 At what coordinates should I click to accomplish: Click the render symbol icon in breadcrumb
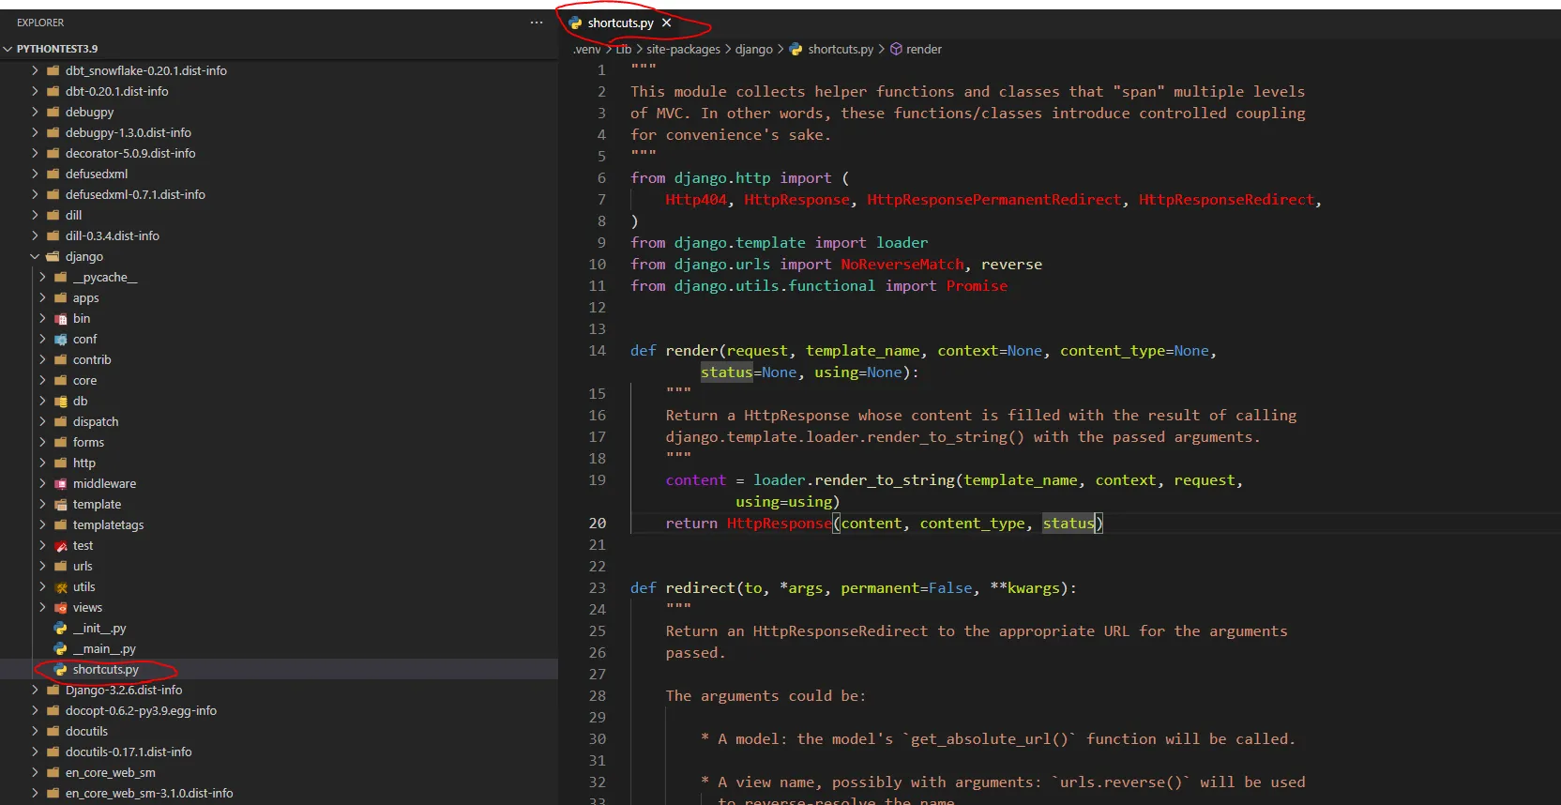click(x=896, y=50)
